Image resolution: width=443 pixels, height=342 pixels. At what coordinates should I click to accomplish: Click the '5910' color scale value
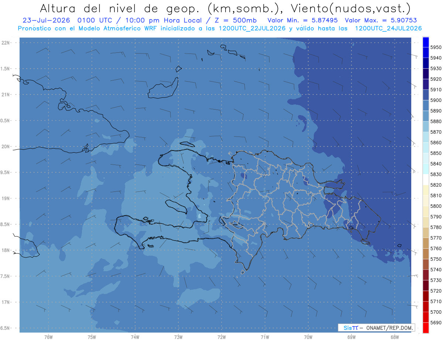tap(436, 90)
